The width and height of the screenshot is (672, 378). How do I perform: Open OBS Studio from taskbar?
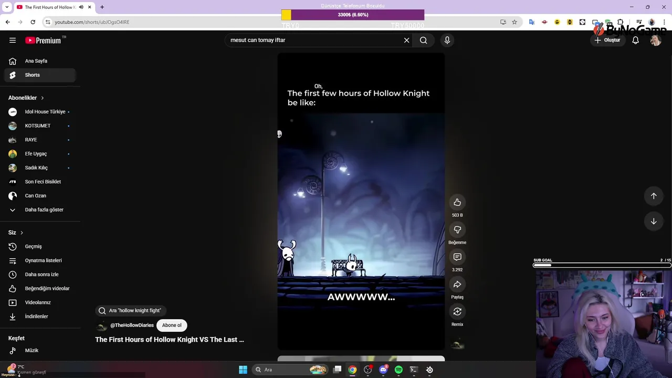click(368, 370)
